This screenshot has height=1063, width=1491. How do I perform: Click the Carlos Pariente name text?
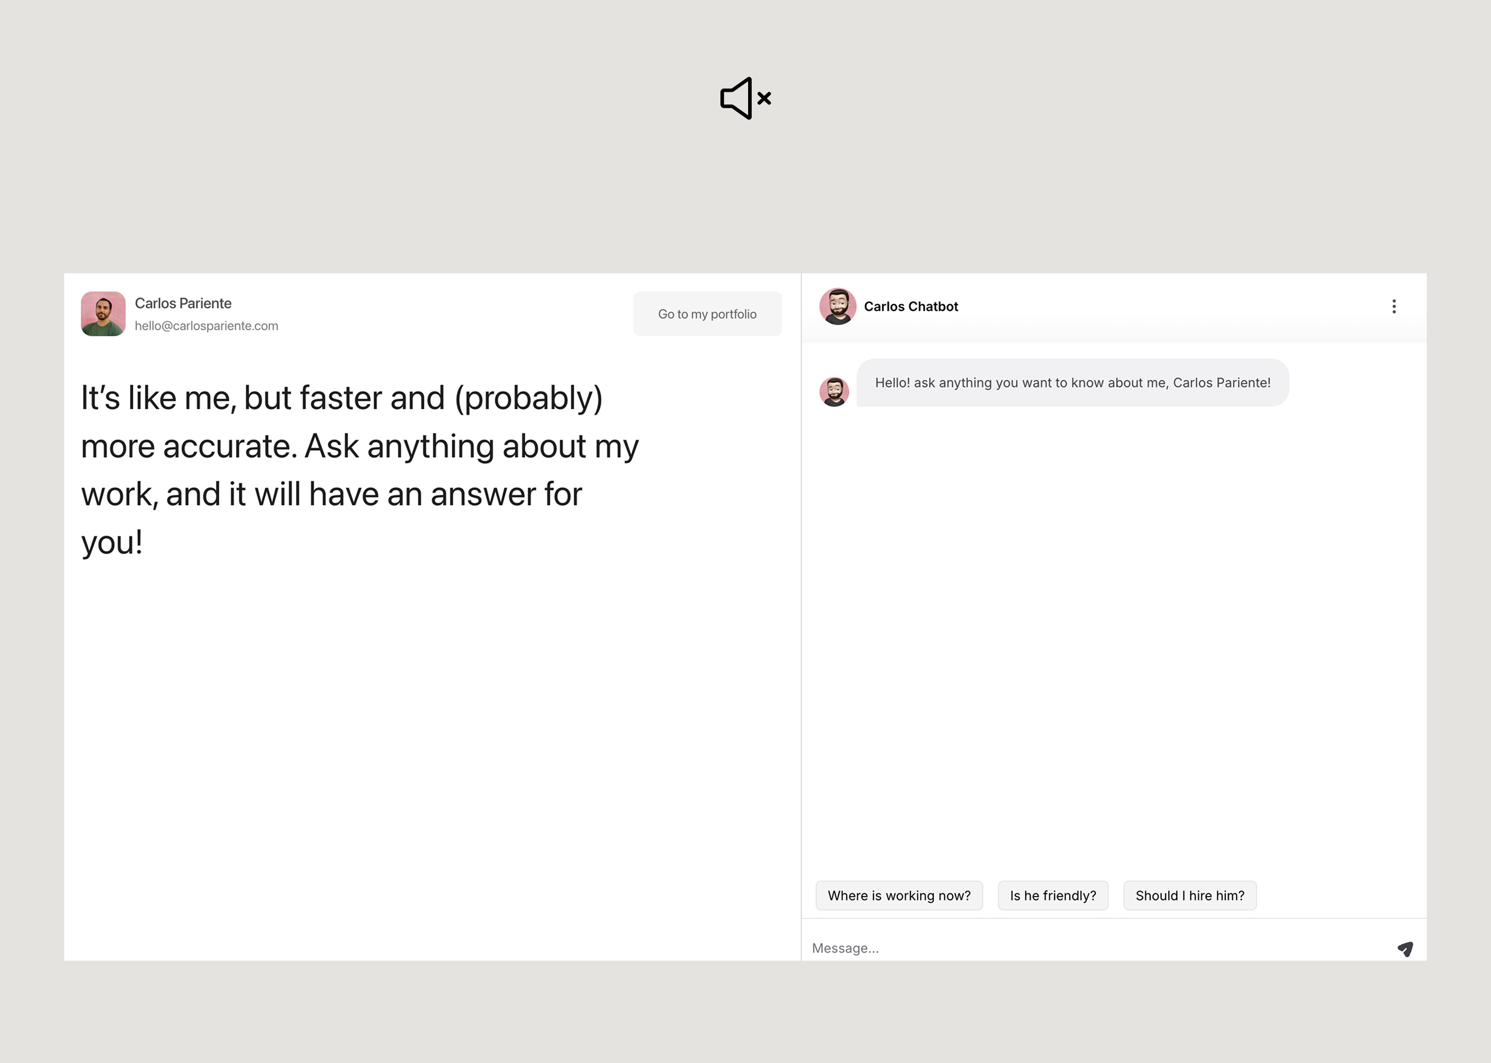pos(183,303)
